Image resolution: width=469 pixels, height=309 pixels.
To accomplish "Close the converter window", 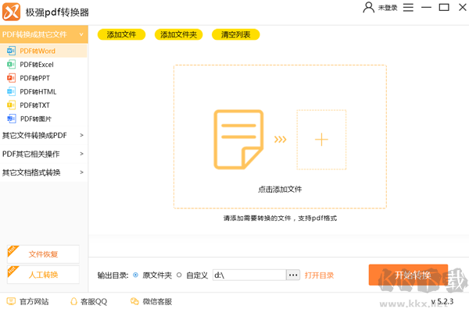I will pos(463,8).
